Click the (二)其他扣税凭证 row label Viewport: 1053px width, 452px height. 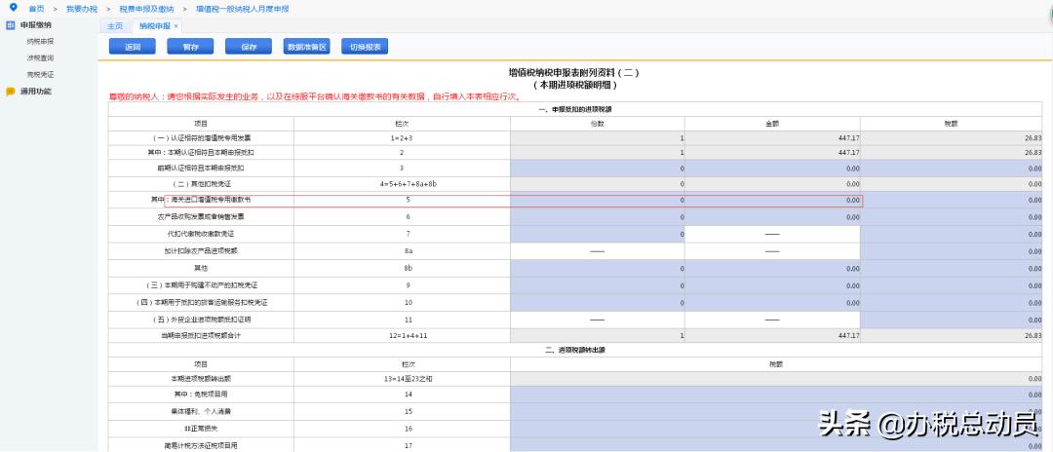point(201,183)
